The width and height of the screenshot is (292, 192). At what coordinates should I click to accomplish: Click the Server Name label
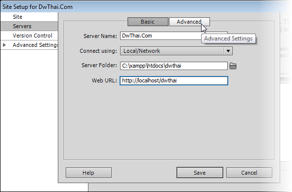[100, 36]
